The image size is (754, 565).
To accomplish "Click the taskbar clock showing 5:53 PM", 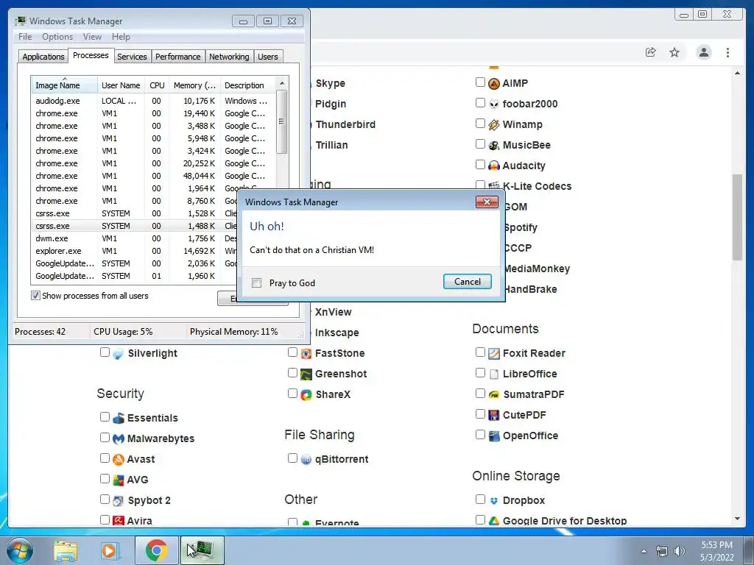I will pos(716,551).
